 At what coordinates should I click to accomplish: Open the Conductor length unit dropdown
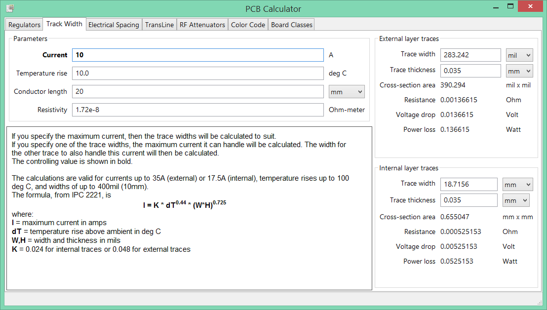[347, 92]
